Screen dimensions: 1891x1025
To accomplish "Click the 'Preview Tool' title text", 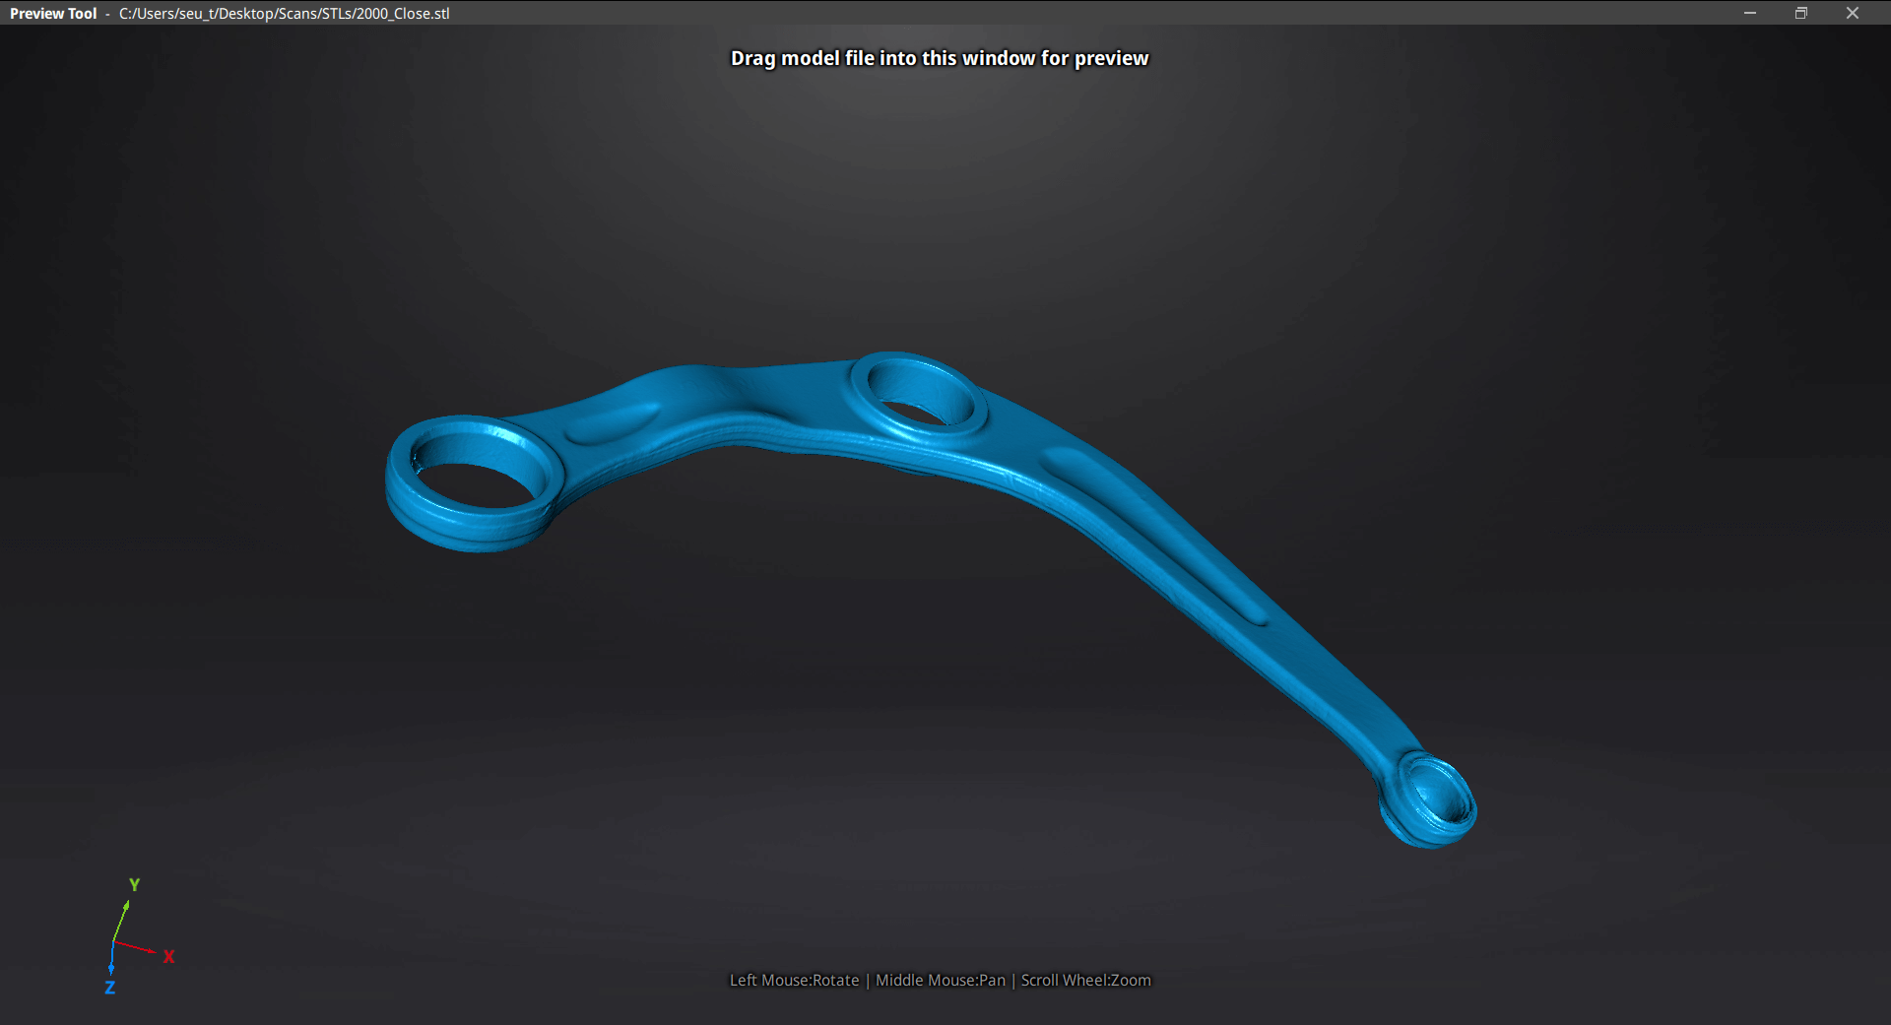I will 53,14.
